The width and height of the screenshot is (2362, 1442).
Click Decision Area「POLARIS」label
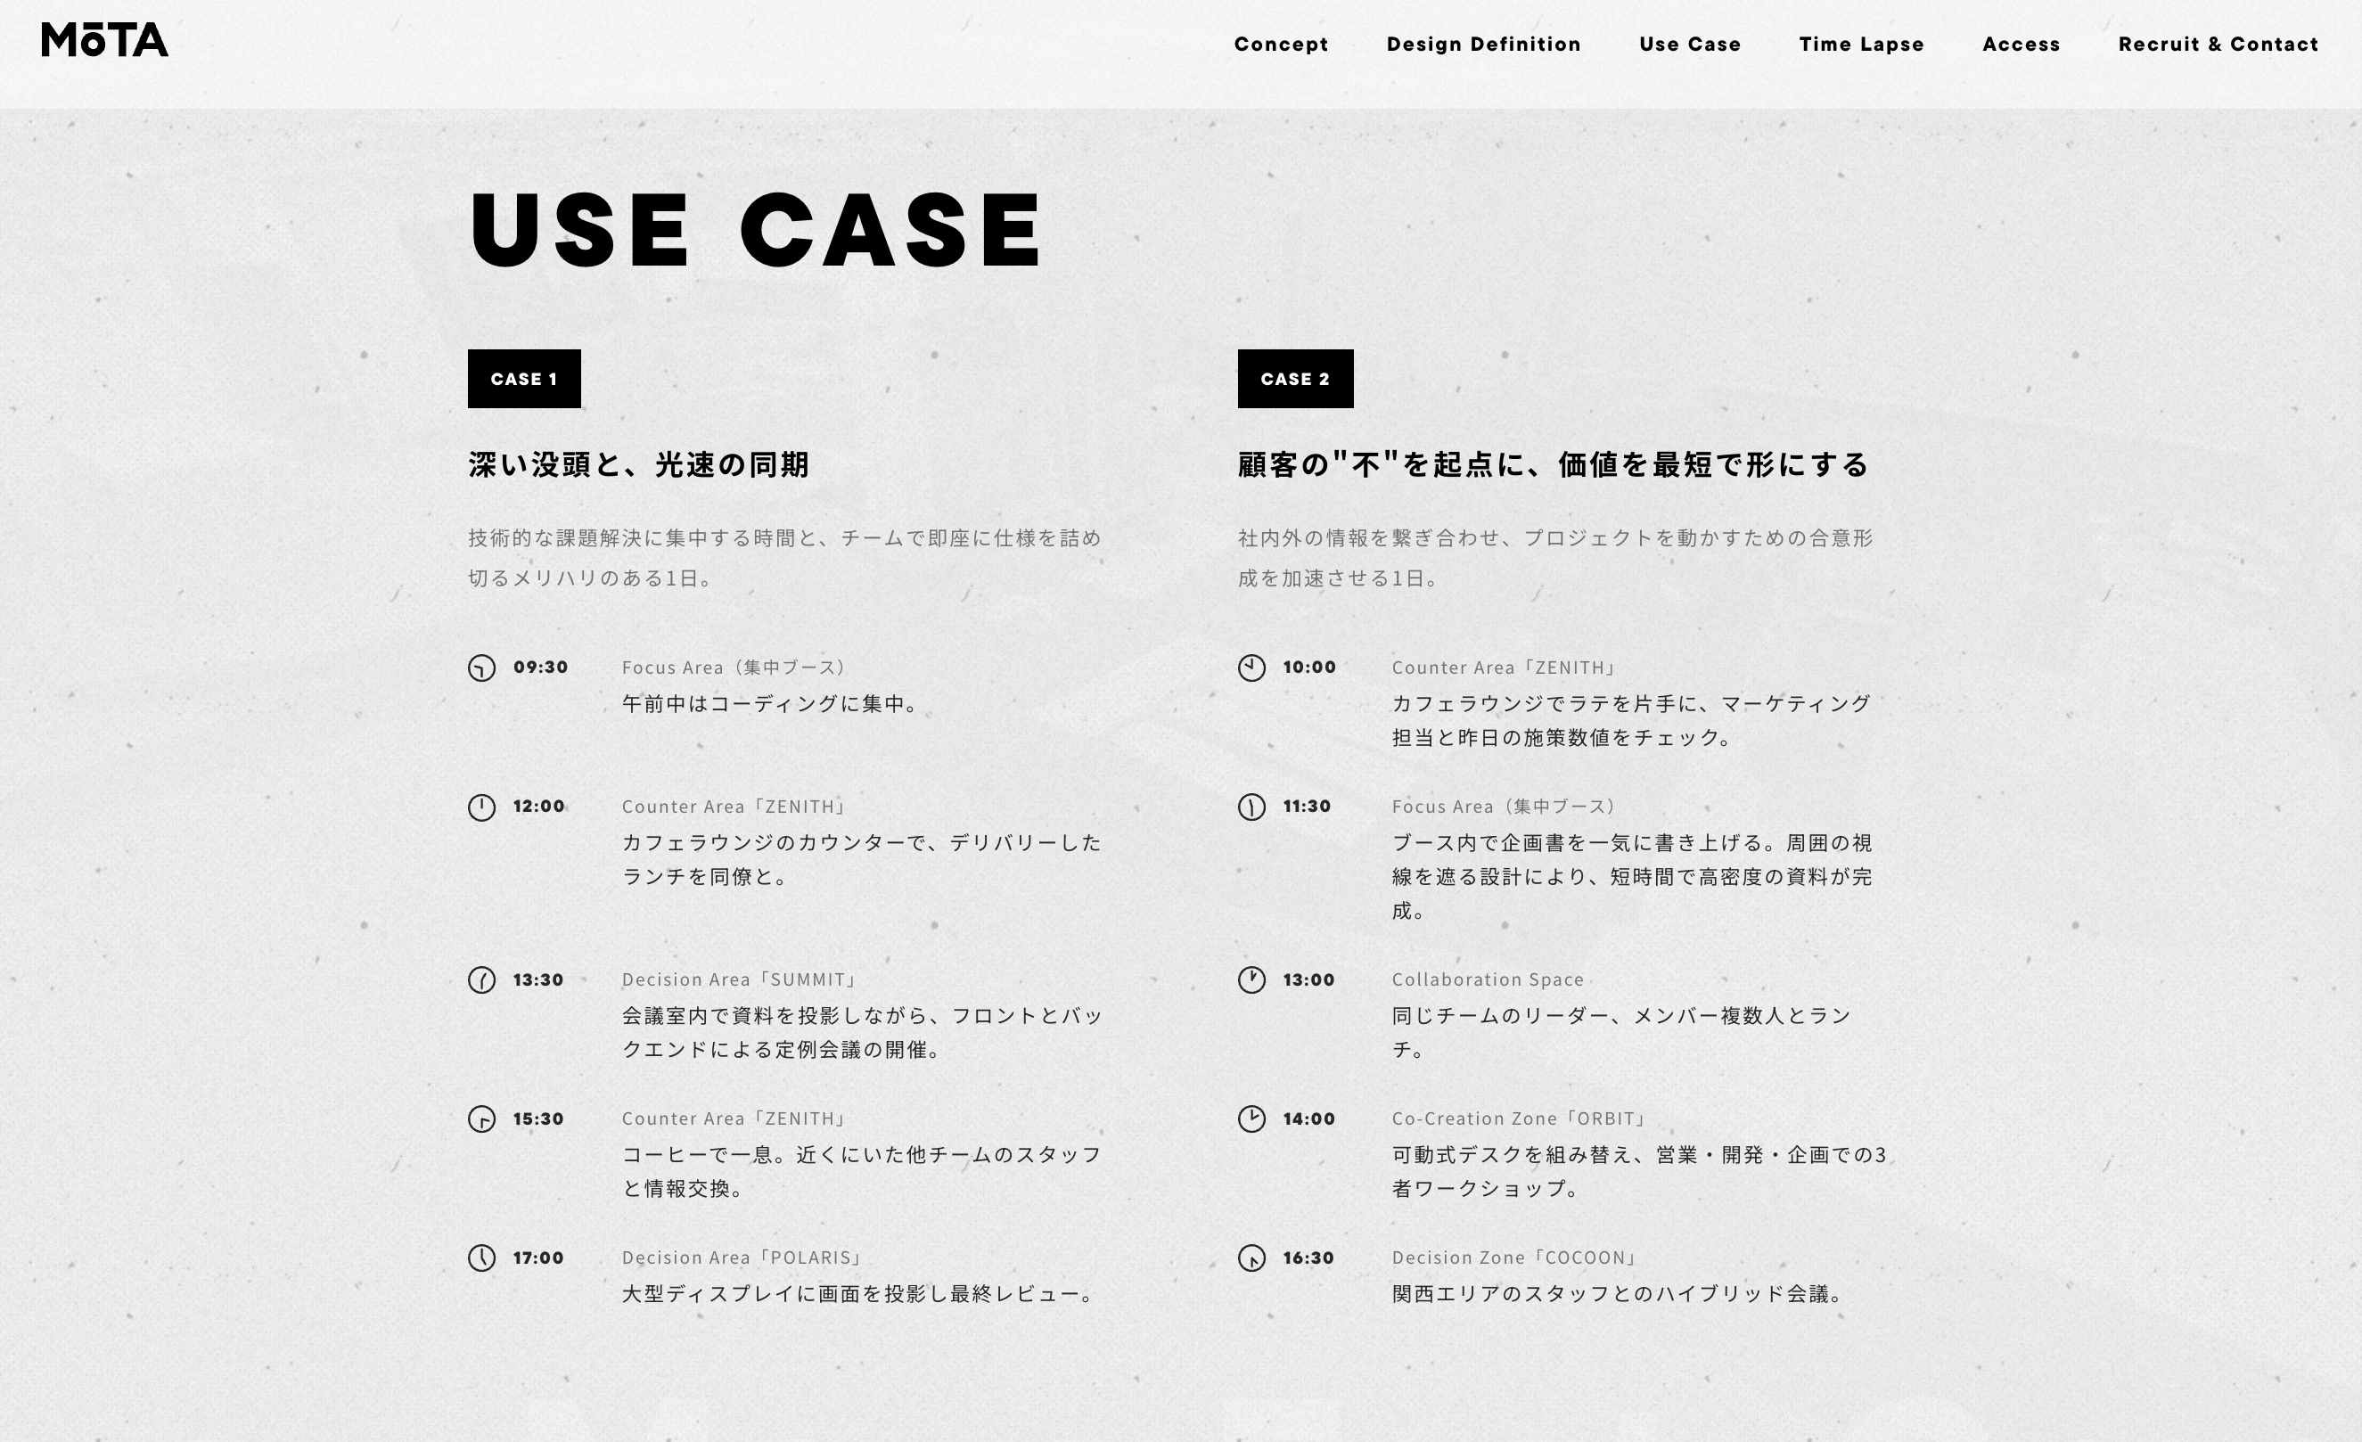coord(743,1258)
